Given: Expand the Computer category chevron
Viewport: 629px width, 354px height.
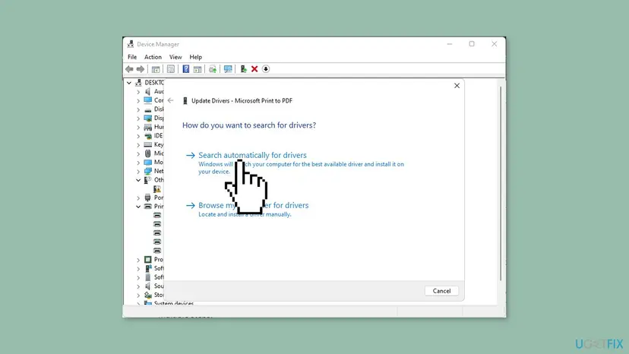Looking at the screenshot, I should [138, 101].
